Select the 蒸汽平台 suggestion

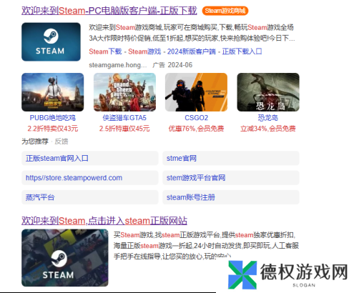pos(90,197)
